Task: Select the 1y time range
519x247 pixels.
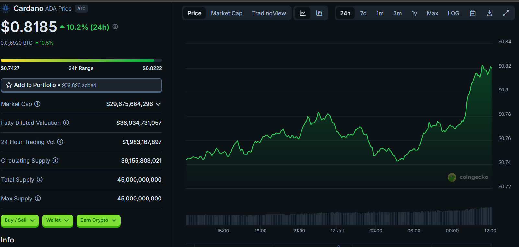Action: pos(414,13)
